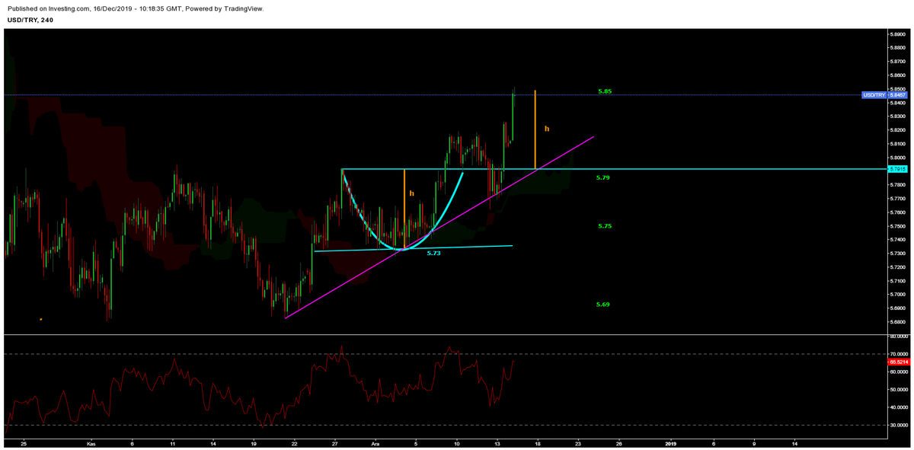Click '5.6800' on the price axis
Viewport: 914px width, 450px height.
coord(899,322)
